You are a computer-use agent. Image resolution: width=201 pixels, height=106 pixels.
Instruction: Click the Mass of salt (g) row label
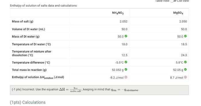[x=23, y=21]
